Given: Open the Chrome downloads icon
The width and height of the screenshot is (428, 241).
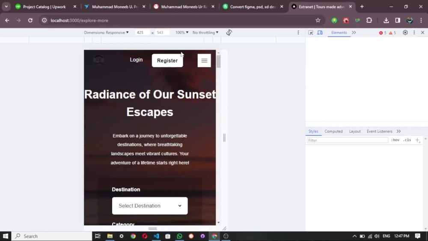Looking at the screenshot, I should click(386, 20).
